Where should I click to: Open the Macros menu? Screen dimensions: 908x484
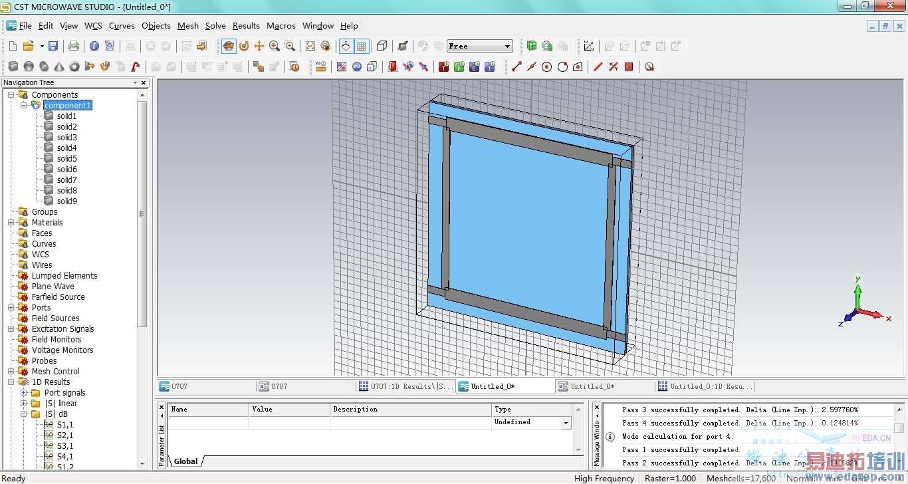click(281, 25)
